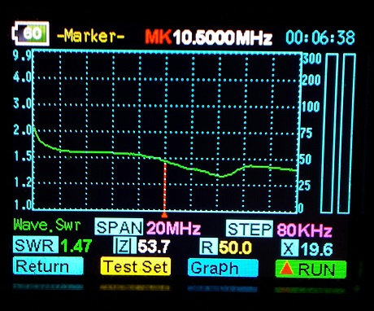This screenshot has width=374, height=311.
Task: Select the reactance value 19.6
Action: [x=316, y=249]
